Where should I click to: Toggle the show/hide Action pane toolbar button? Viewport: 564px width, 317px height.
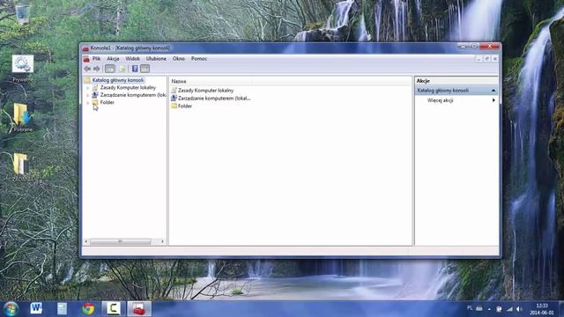pos(145,69)
